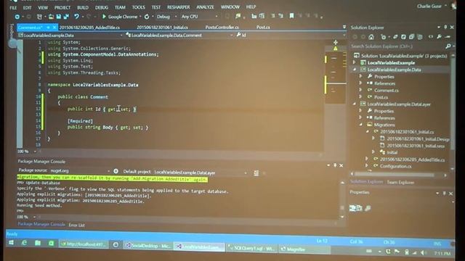Switch to the Post.cs editor tab
Image resolution: width=465 pixels, height=261 pixels.
tap(263, 28)
